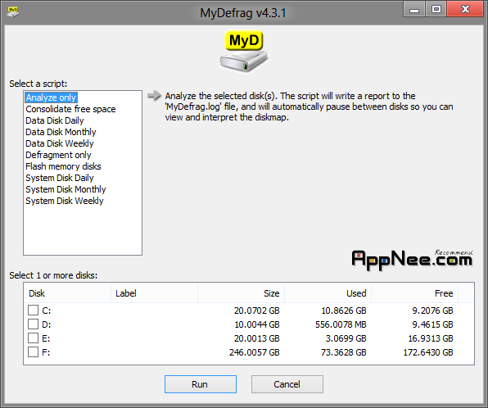This screenshot has height=408, width=488.
Task: Select the Analyze only script
Action: point(51,97)
